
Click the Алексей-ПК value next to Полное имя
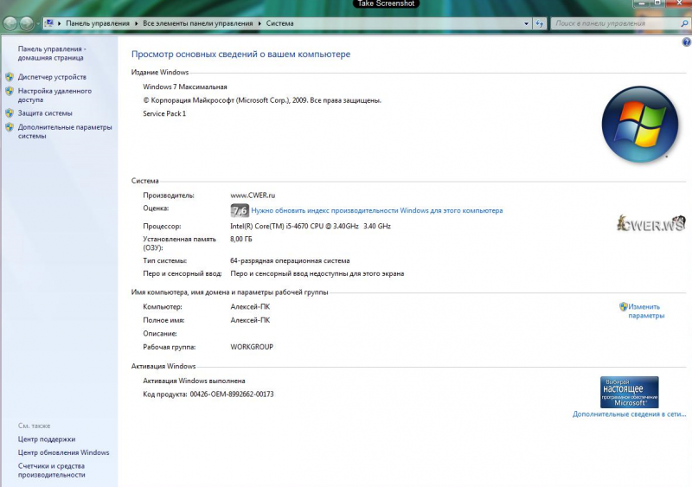(x=250, y=320)
